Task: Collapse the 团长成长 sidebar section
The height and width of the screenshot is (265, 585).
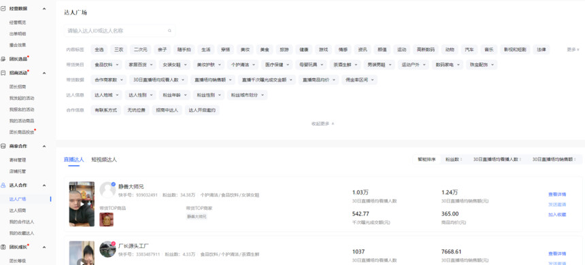Action: coord(44,247)
